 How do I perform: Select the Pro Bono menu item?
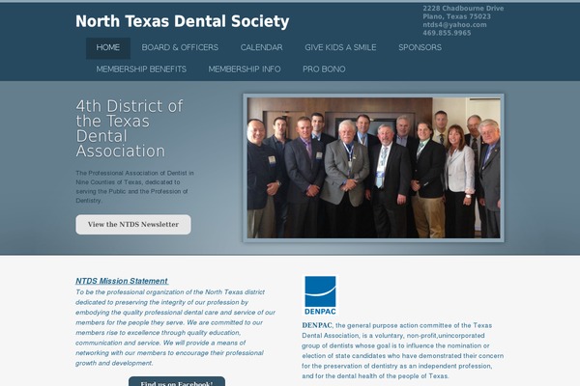click(324, 69)
